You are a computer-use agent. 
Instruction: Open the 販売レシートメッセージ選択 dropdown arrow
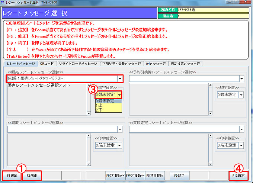tap(120, 79)
